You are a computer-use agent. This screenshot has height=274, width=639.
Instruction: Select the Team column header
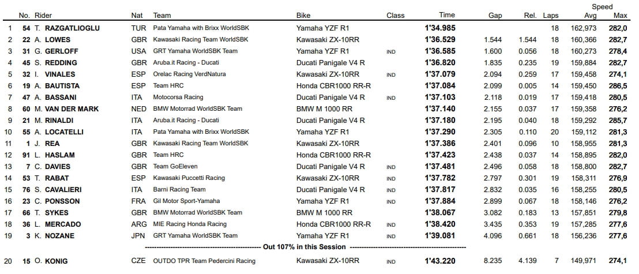tap(162, 16)
